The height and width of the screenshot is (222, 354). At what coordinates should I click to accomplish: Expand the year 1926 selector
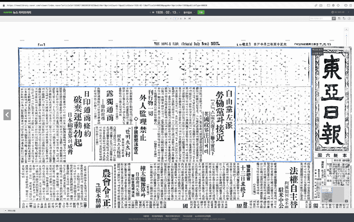pos(163,12)
